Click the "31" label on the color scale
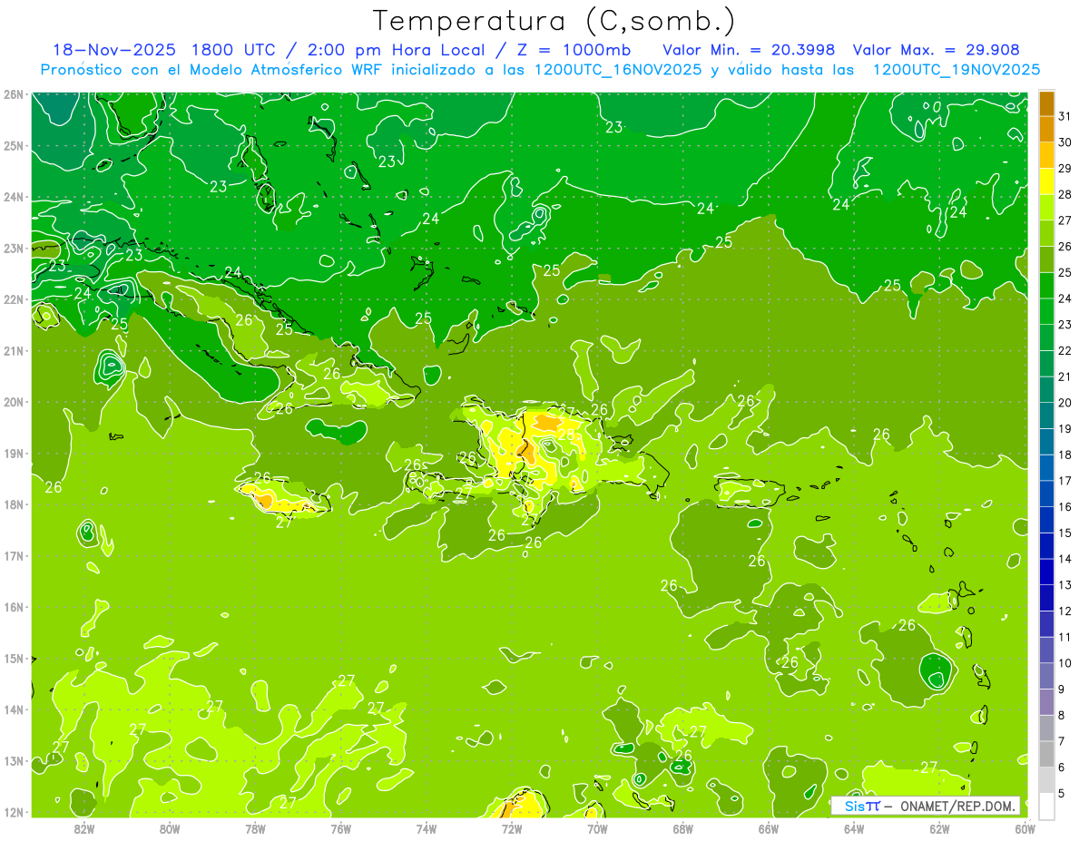The image size is (1089, 841). tap(1065, 116)
